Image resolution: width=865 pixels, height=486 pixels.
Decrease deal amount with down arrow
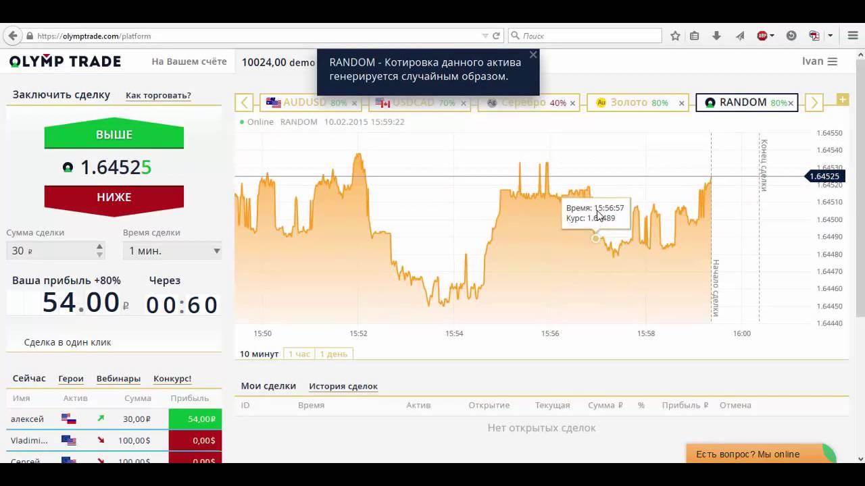coord(99,254)
